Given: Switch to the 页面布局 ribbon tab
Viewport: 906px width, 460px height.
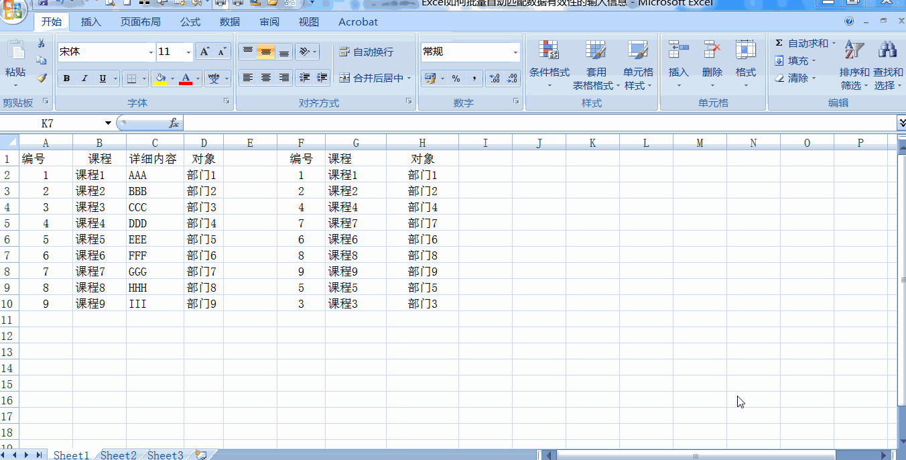Looking at the screenshot, I should pyautogui.click(x=141, y=22).
